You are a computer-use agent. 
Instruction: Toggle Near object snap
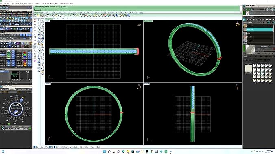(39, 147)
